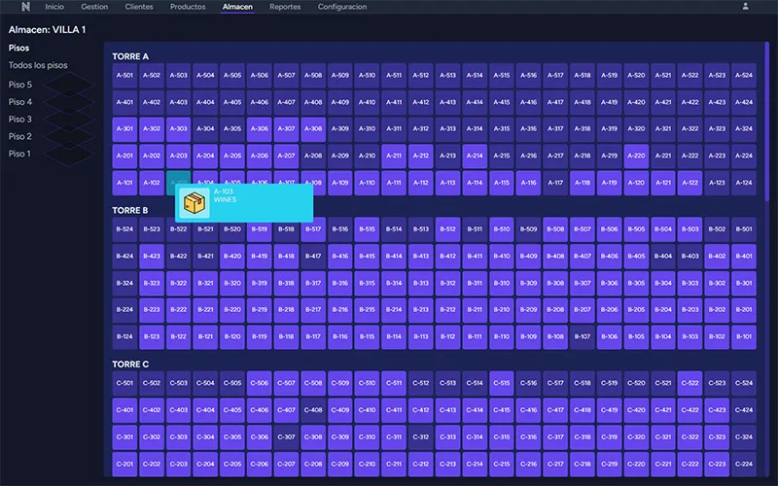The image size is (778, 486).
Task: Open the user profile icon
Action: (746, 7)
